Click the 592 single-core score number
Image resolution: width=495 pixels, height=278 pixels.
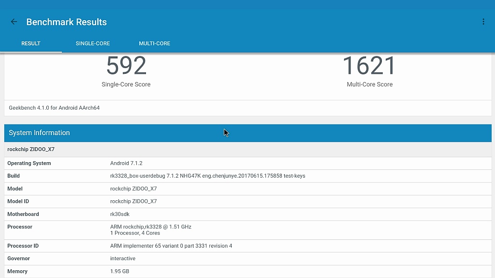coord(126,66)
